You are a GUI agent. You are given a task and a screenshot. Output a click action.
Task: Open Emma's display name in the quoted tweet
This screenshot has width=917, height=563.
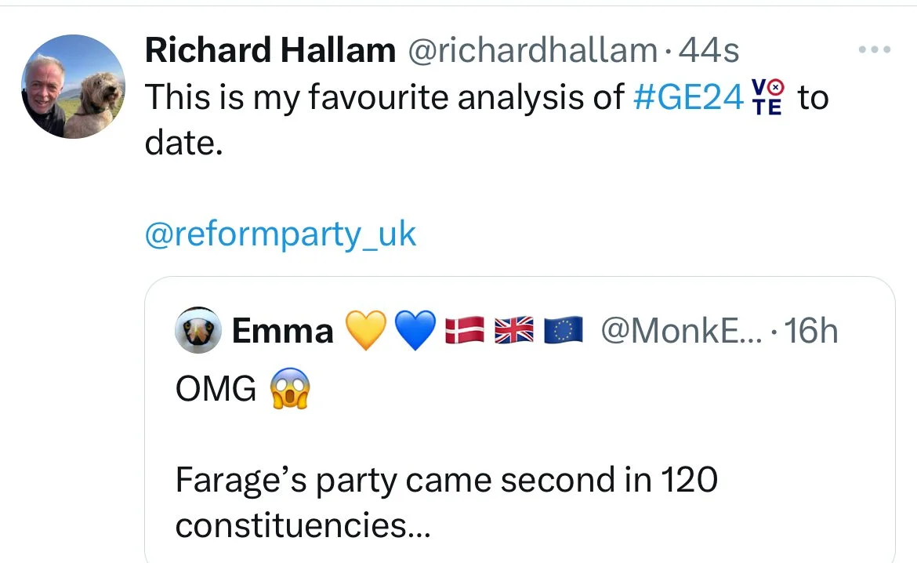[x=282, y=332]
